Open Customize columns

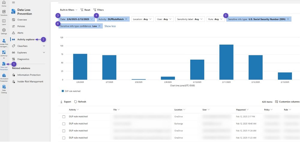coord(287,102)
